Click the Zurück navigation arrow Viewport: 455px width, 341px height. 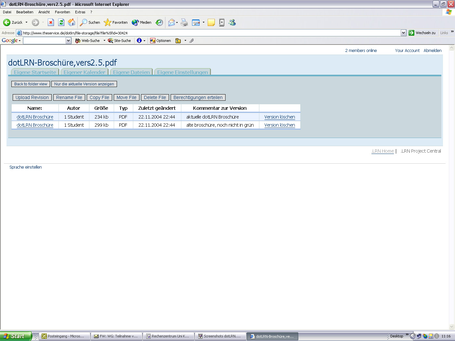point(7,22)
